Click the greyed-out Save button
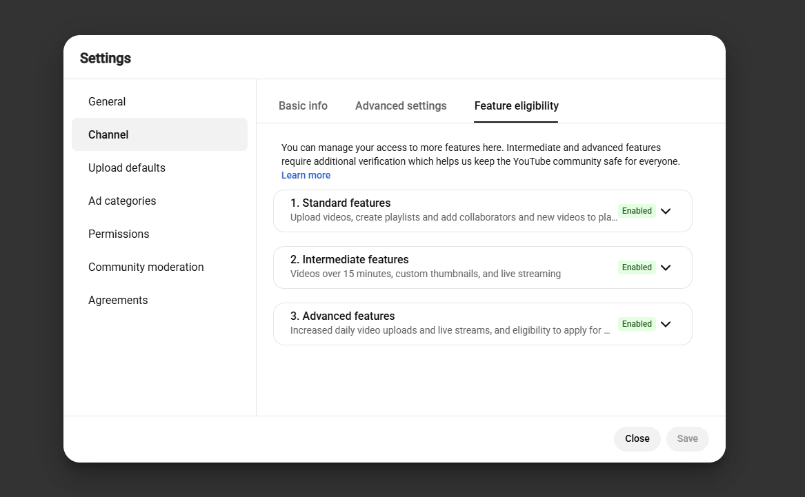Screen dimensions: 805x497 pyautogui.click(x=688, y=439)
